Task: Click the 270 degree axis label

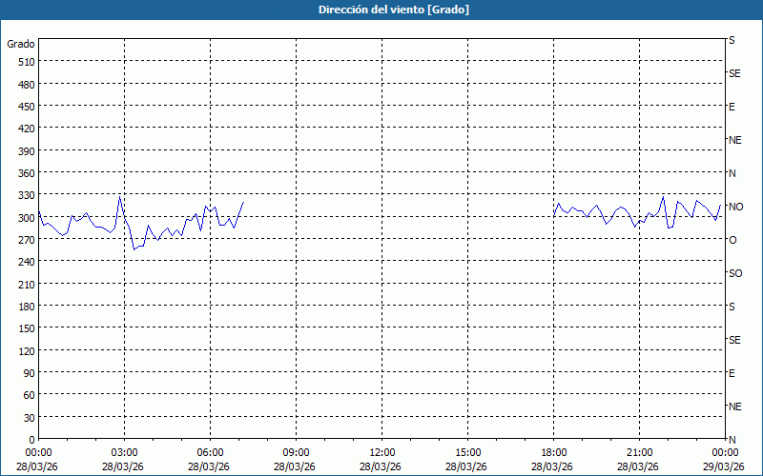Action: tap(27, 240)
